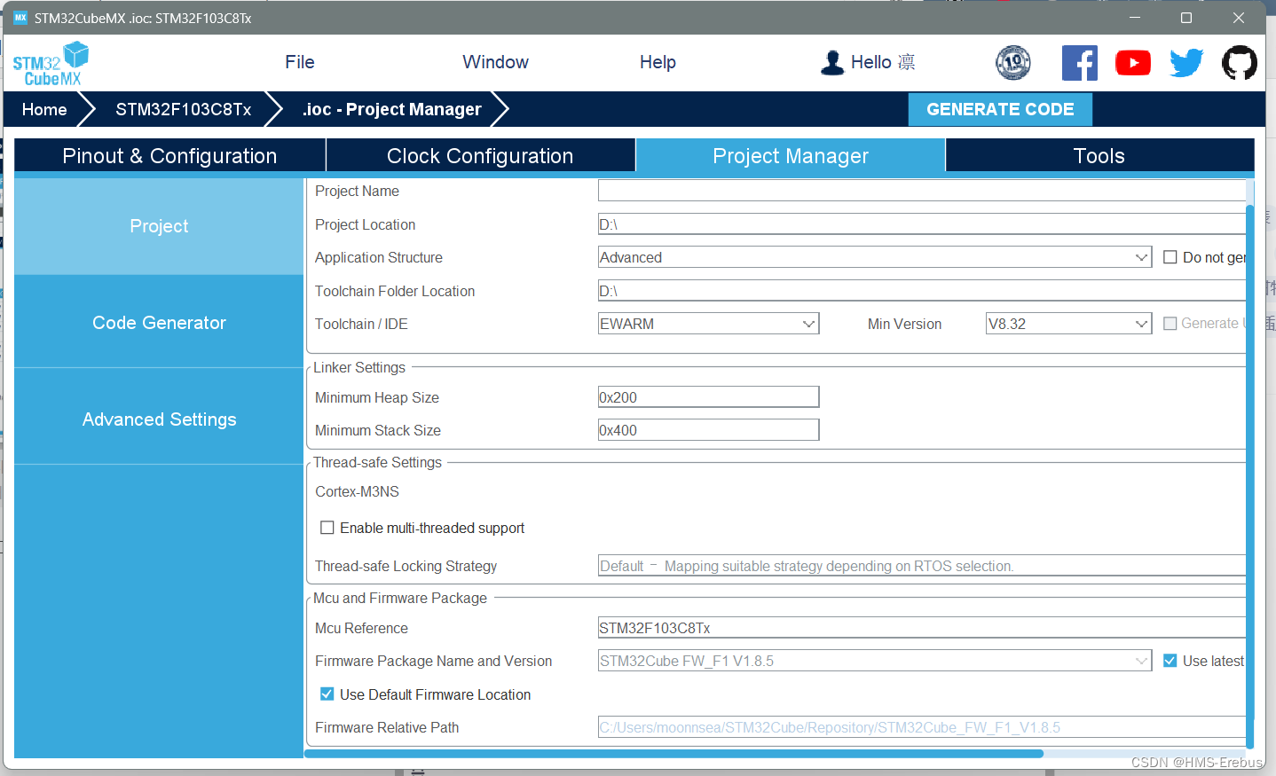Screen dimensions: 1276x776
Task: Click the Firmware Relative Path field
Action: 922,727
